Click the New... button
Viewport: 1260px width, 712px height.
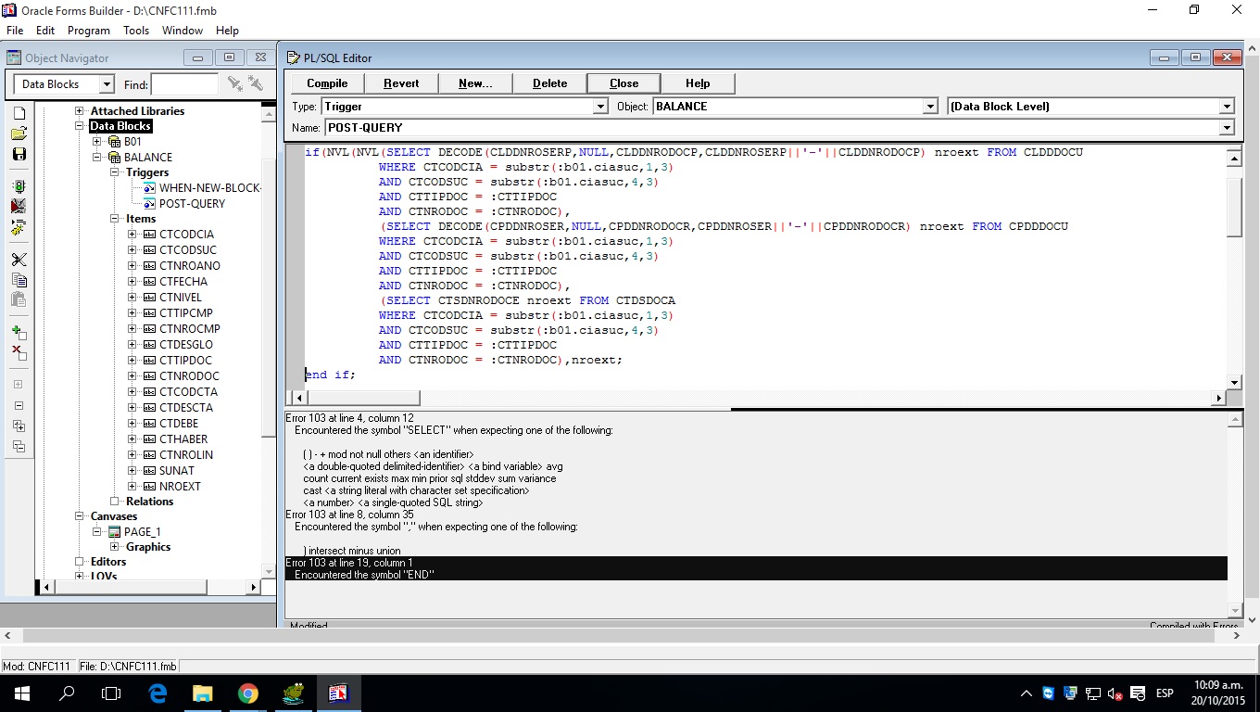point(475,83)
